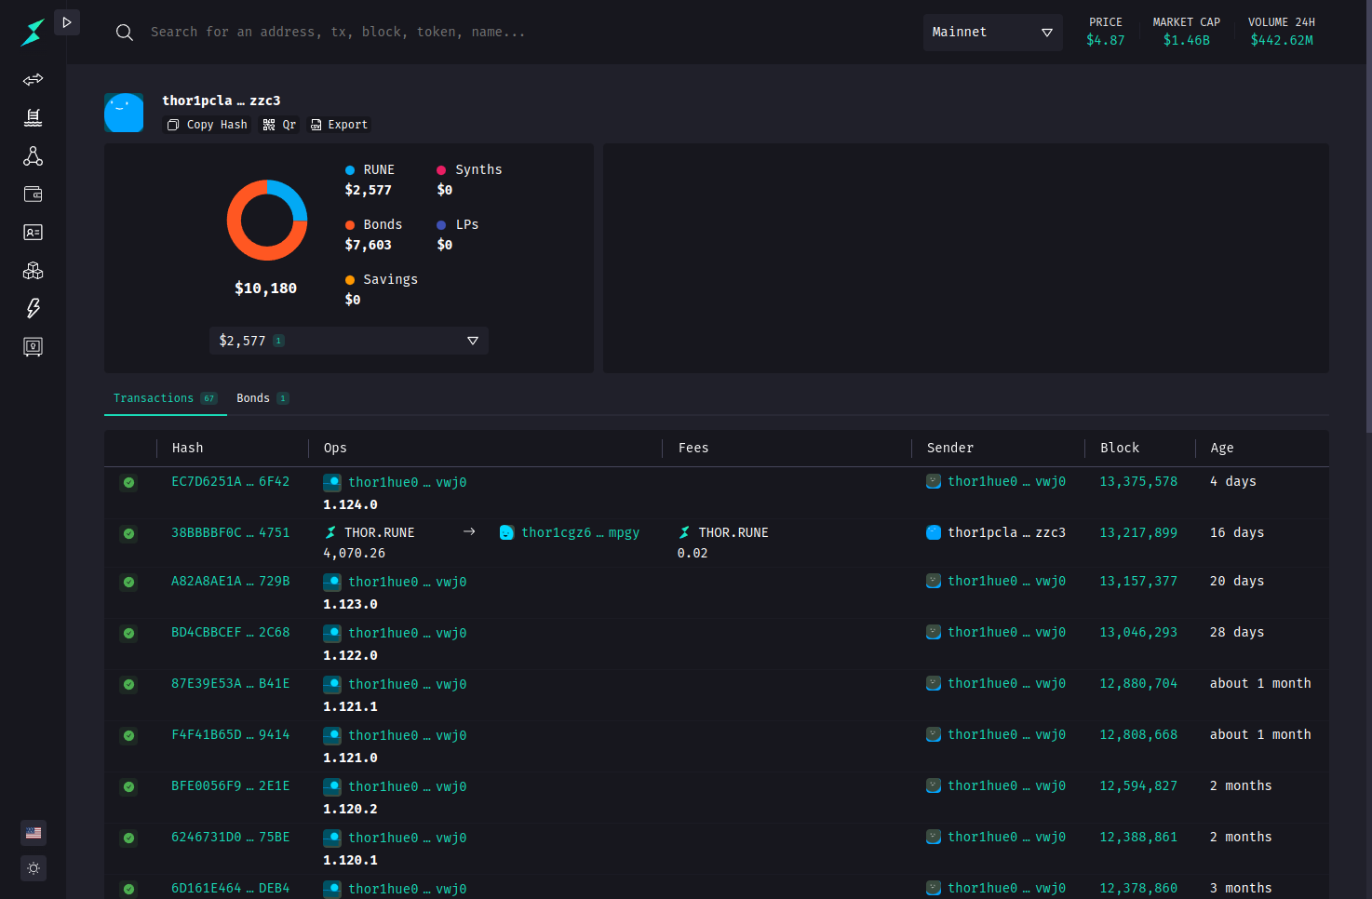
Task: Open the ID card icon in sidebar
Action: click(x=34, y=233)
